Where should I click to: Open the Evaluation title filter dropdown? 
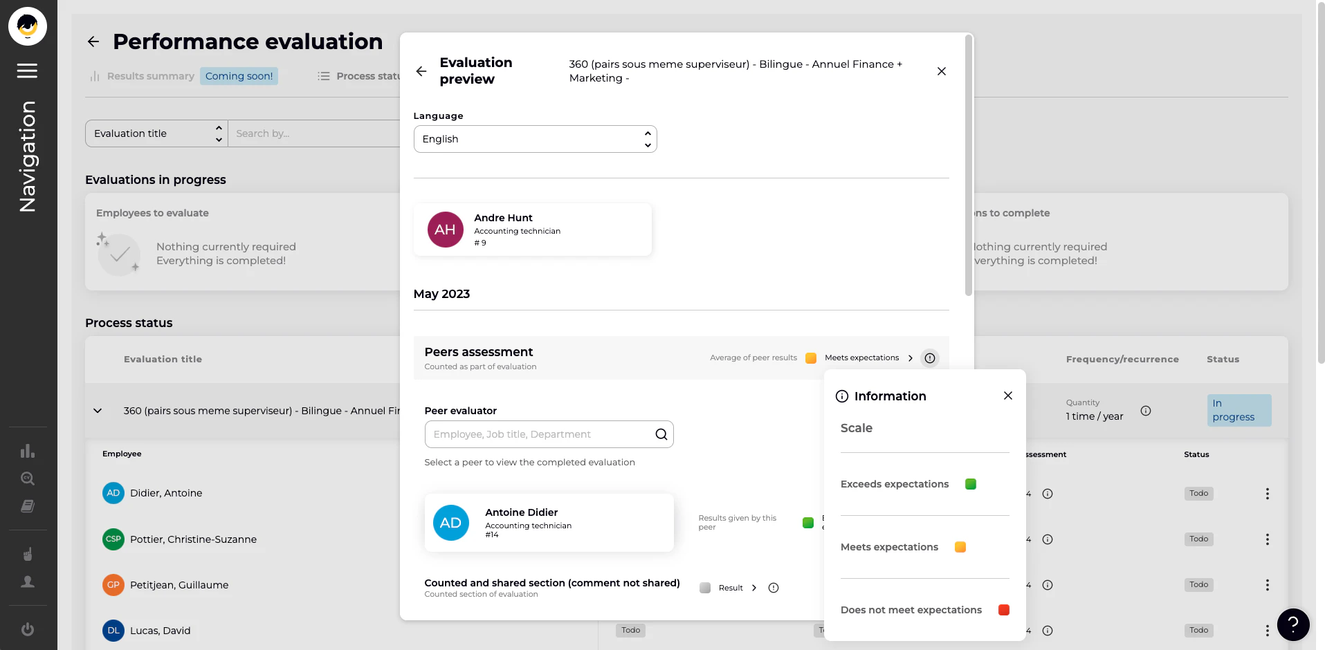157,133
